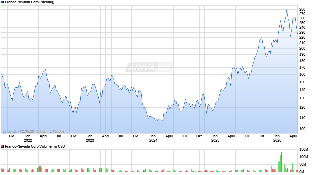312x175 pixels.
Task: Click the 210 price axis label
Action: tap(302, 43)
